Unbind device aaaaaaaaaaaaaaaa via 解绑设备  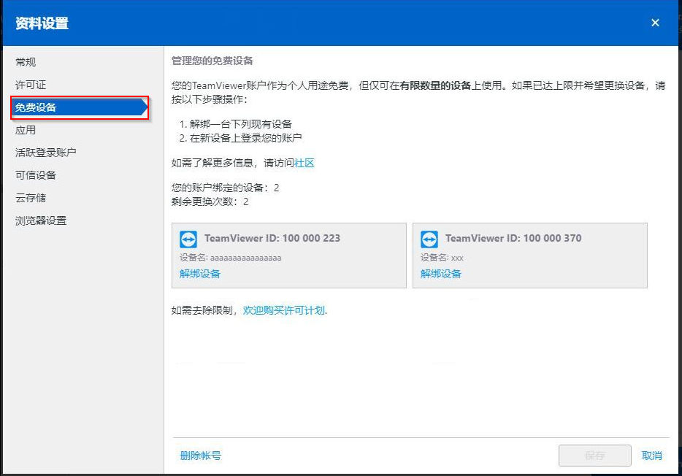pyautogui.click(x=199, y=274)
